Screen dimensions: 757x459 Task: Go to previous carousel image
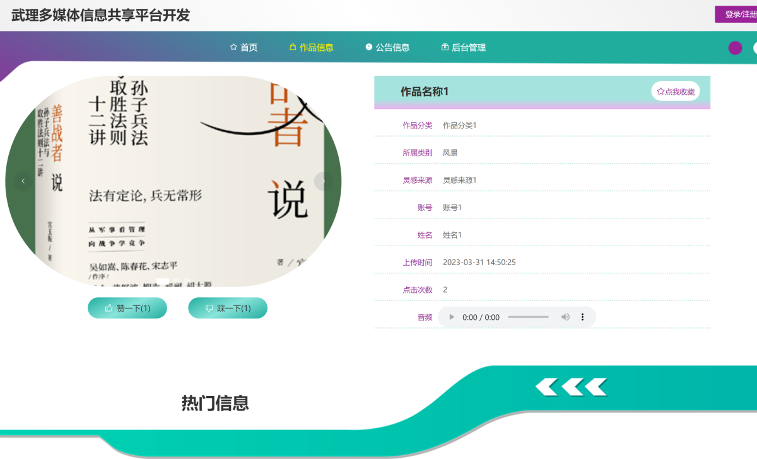(x=23, y=181)
